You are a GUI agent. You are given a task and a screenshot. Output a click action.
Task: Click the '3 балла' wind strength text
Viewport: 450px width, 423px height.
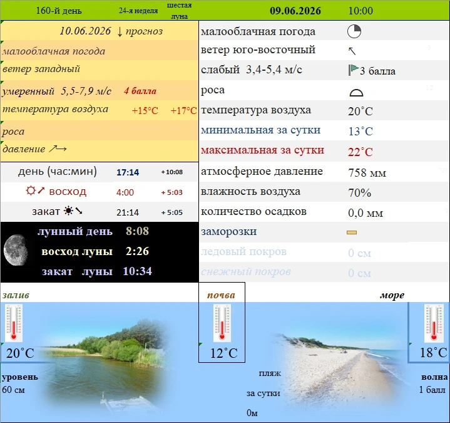tap(377, 71)
